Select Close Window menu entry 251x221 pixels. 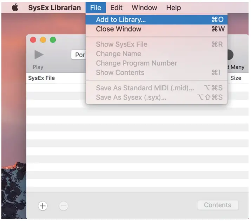pos(157,29)
